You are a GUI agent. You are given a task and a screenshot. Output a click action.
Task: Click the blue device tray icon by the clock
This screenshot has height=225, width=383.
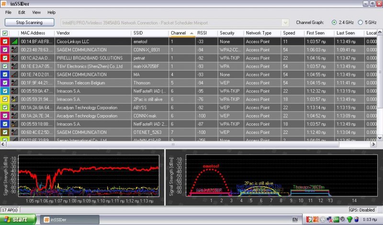tap(356, 219)
